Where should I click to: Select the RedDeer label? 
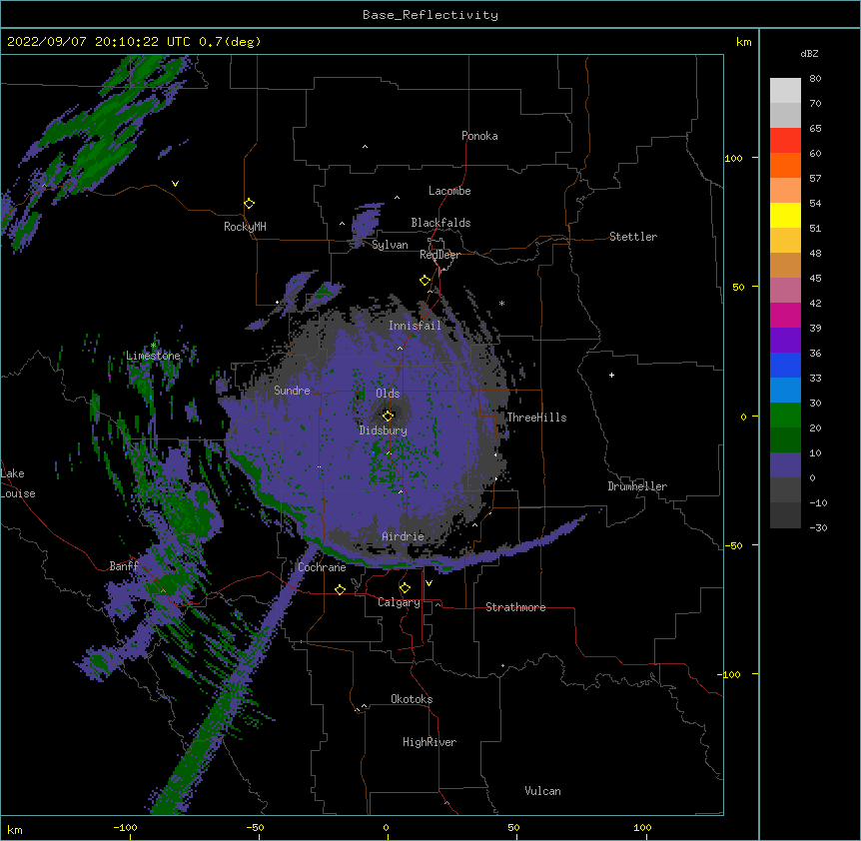point(439,255)
